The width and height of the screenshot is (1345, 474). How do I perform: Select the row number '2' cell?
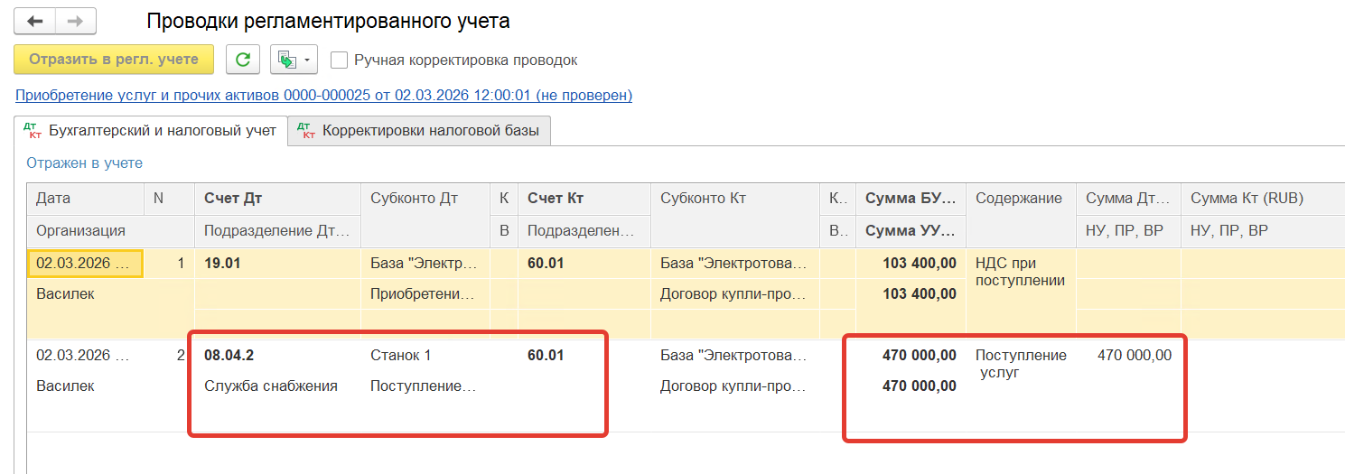pos(169,356)
